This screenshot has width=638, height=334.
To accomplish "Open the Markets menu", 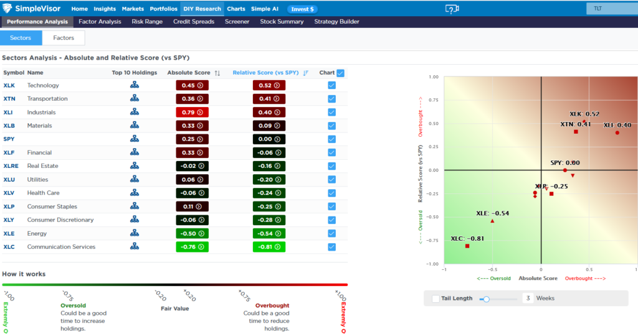I will click(x=133, y=9).
